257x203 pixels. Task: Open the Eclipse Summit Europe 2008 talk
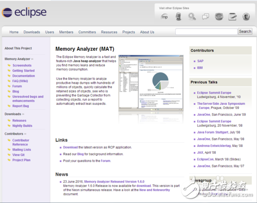click(x=214, y=121)
